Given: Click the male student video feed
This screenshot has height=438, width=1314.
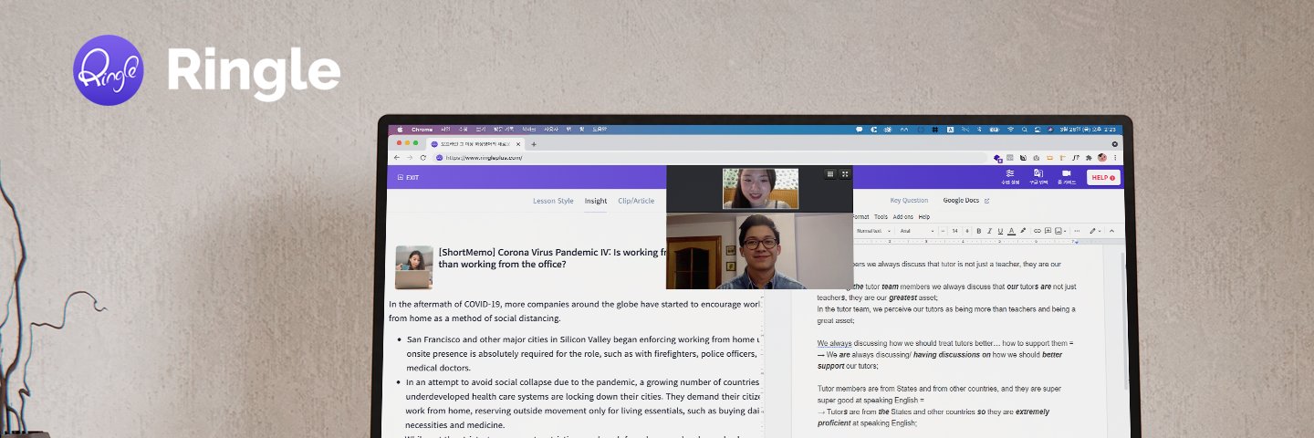Looking at the screenshot, I should 759,251.
